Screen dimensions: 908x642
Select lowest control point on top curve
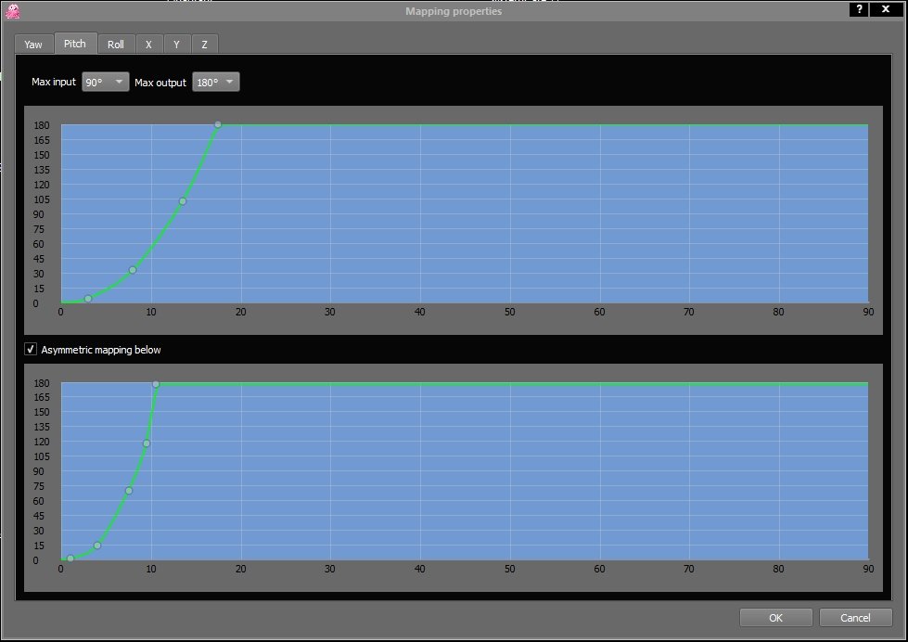pyautogui.click(x=88, y=299)
